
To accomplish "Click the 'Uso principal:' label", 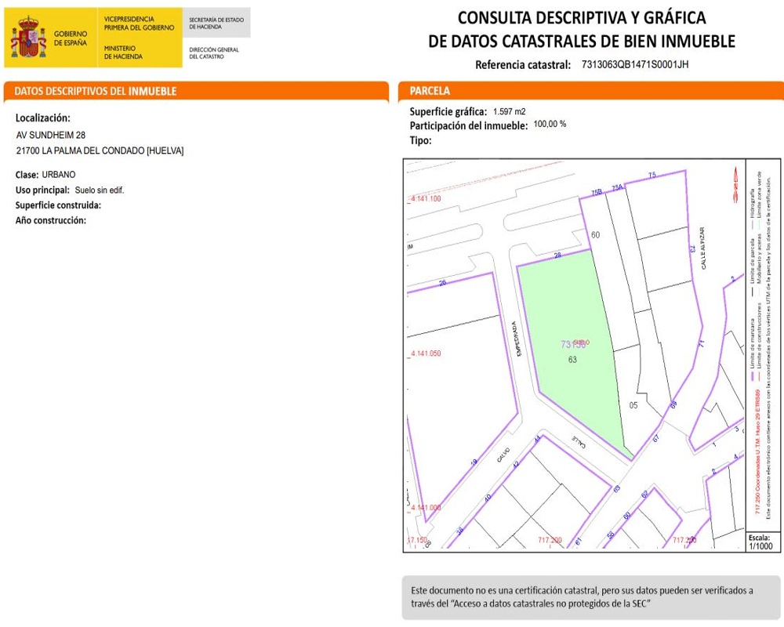I will point(42,190).
